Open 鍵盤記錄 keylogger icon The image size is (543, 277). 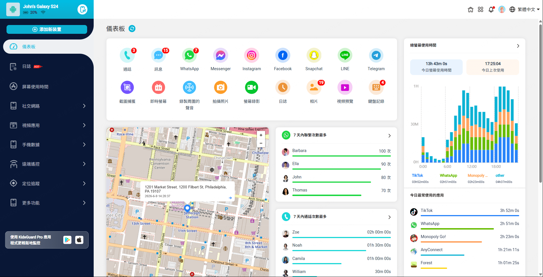[376, 88]
